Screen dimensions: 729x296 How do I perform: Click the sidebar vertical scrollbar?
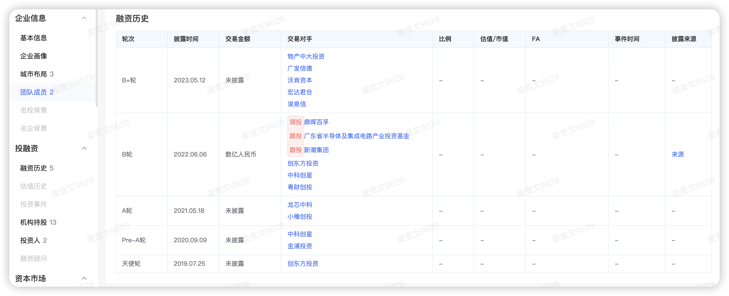96,58
